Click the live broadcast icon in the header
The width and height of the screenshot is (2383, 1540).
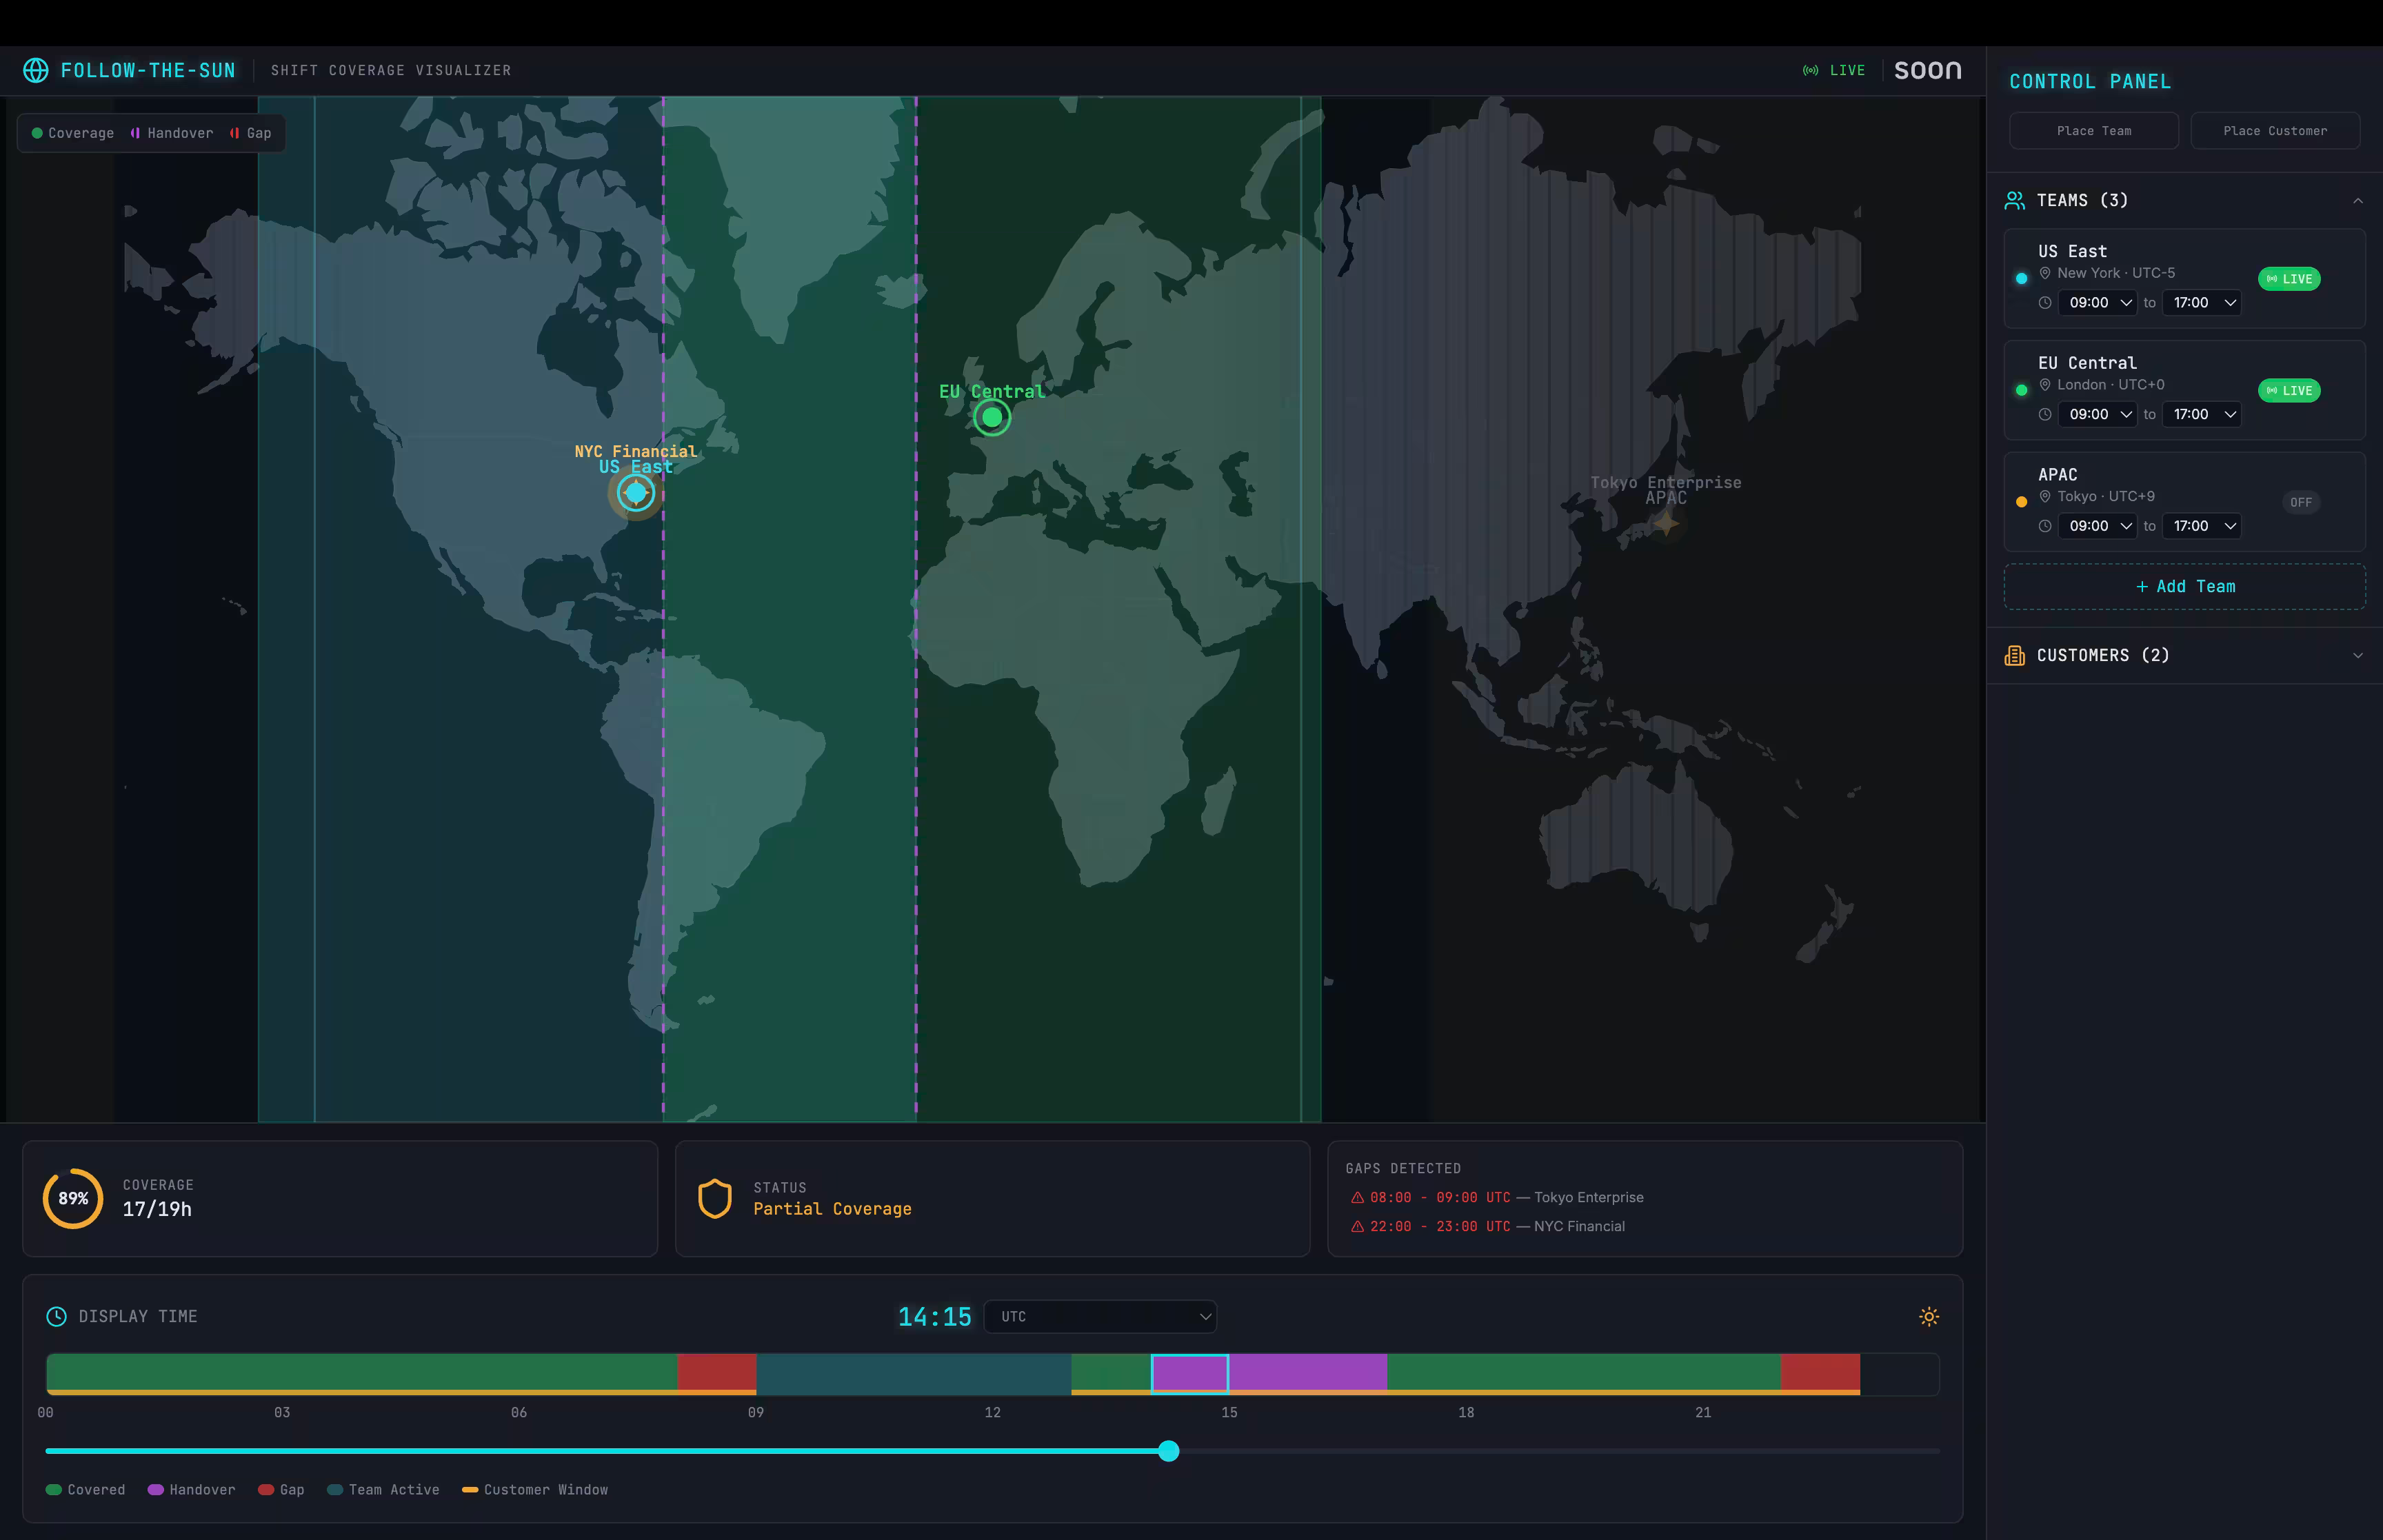pyautogui.click(x=1810, y=70)
